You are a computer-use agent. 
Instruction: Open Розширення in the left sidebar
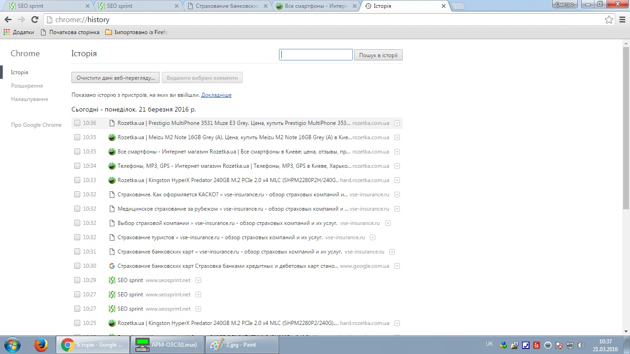point(27,86)
